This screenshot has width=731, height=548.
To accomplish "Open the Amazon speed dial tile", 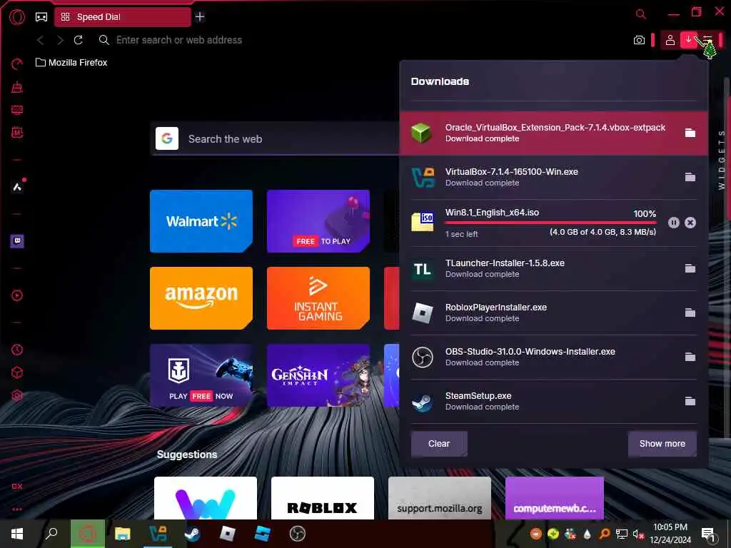I will [201, 298].
